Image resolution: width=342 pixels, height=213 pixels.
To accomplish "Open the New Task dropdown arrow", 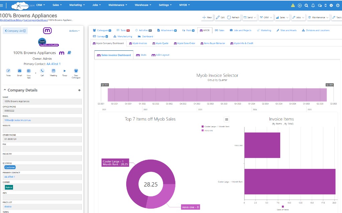I will click(35, 73).
